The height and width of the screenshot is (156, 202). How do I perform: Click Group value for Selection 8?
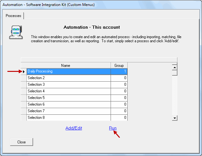[x=119, y=118]
